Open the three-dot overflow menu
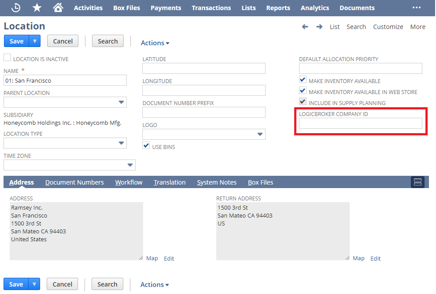This screenshot has height=294, width=436. (x=416, y=8)
